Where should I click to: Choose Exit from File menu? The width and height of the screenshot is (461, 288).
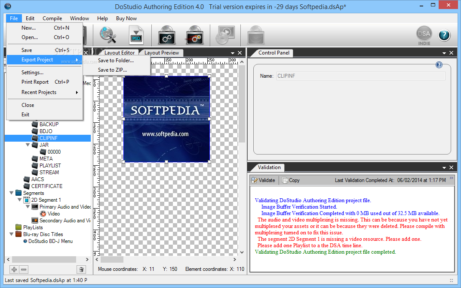point(44,115)
